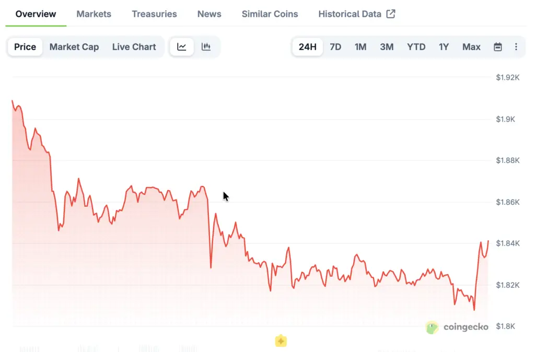Select the 7D time range
This screenshot has width=535, height=352.
[335, 47]
